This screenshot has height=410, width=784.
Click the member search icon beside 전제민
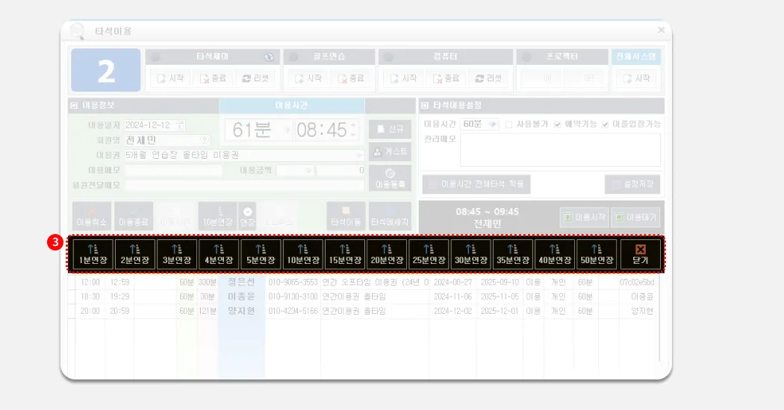pos(205,140)
